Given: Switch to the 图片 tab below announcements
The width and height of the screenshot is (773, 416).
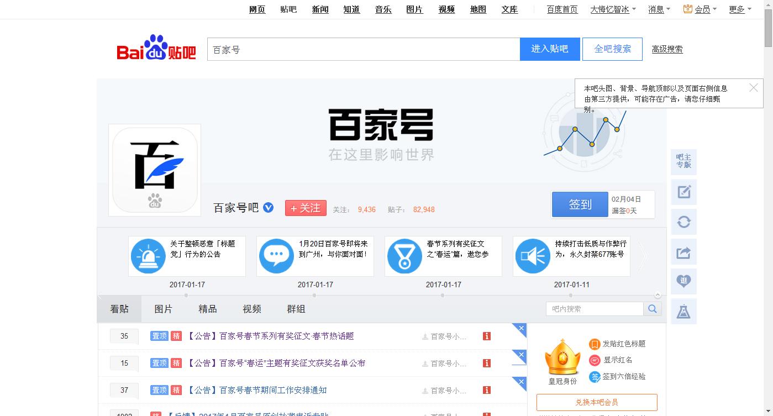Looking at the screenshot, I should tap(164, 309).
